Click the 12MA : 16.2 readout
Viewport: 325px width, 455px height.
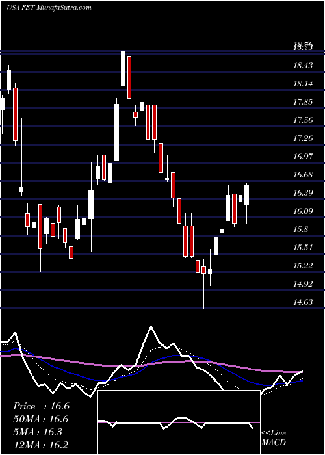click(x=40, y=445)
